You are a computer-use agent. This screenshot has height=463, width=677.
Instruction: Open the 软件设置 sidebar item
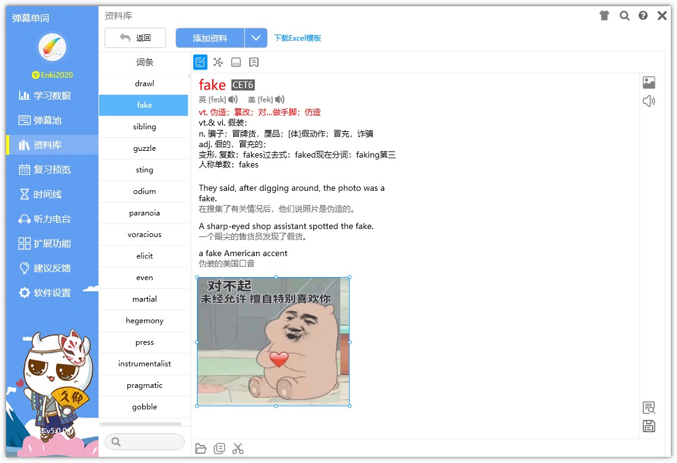(x=49, y=293)
